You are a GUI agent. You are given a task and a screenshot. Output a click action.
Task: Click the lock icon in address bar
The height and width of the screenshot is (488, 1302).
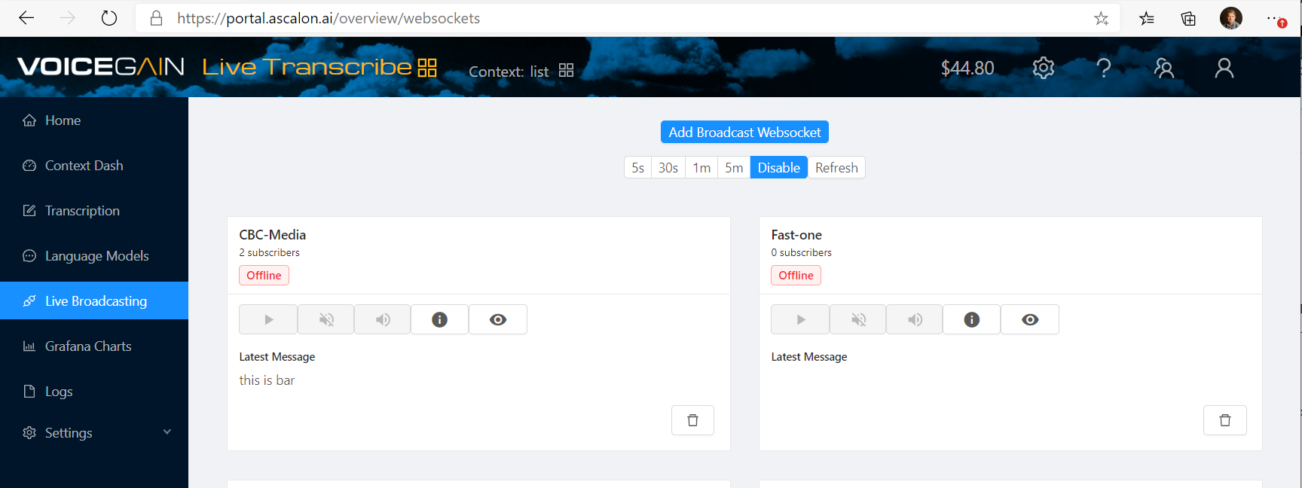[157, 18]
